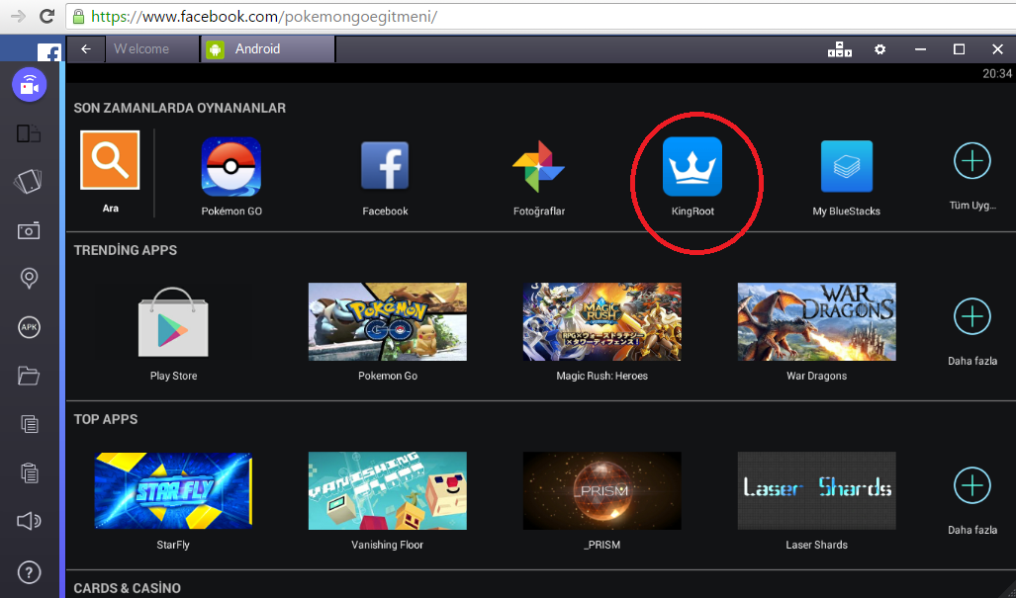Click the rotate screen sidebar icon

click(x=29, y=133)
